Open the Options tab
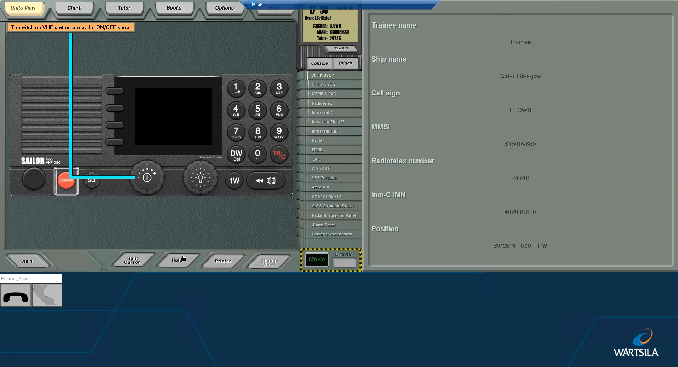Image resolution: width=678 pixels, height=367 pixels. pos(224,8)
